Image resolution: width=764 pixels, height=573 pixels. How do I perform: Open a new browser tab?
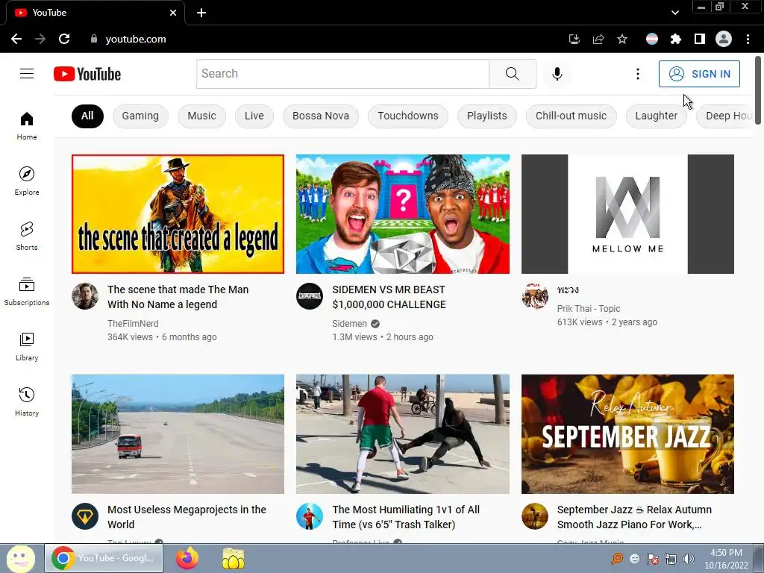201,13
